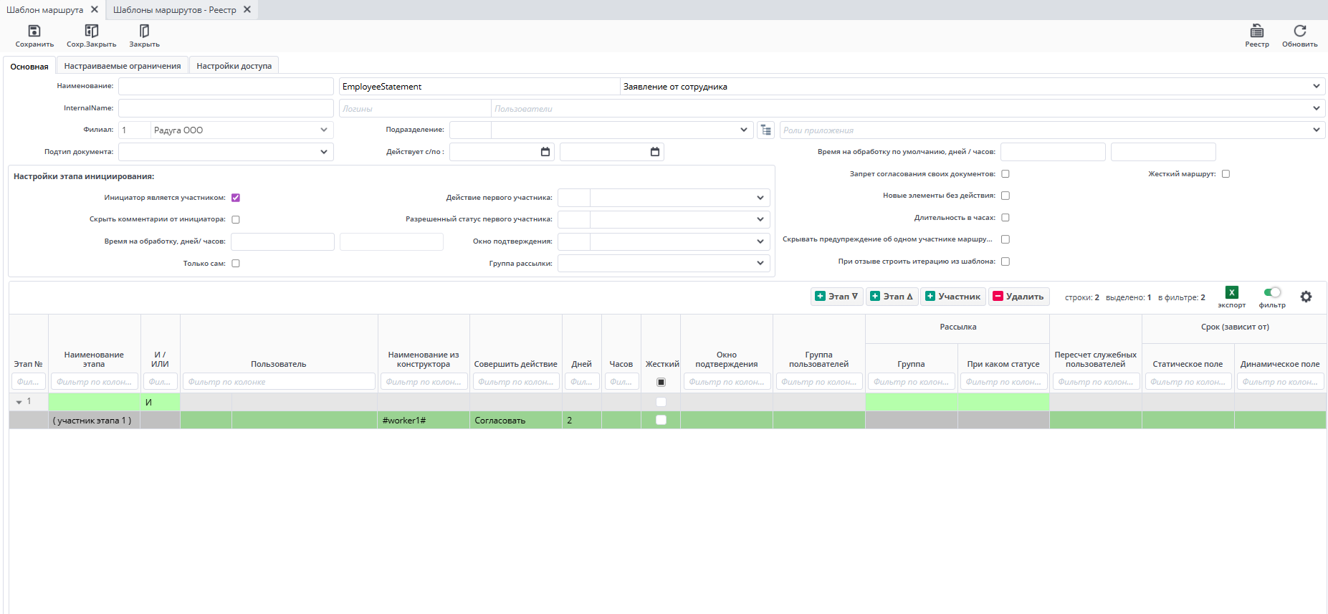Click the Закрыть toolbar icon

pos(144,31)
